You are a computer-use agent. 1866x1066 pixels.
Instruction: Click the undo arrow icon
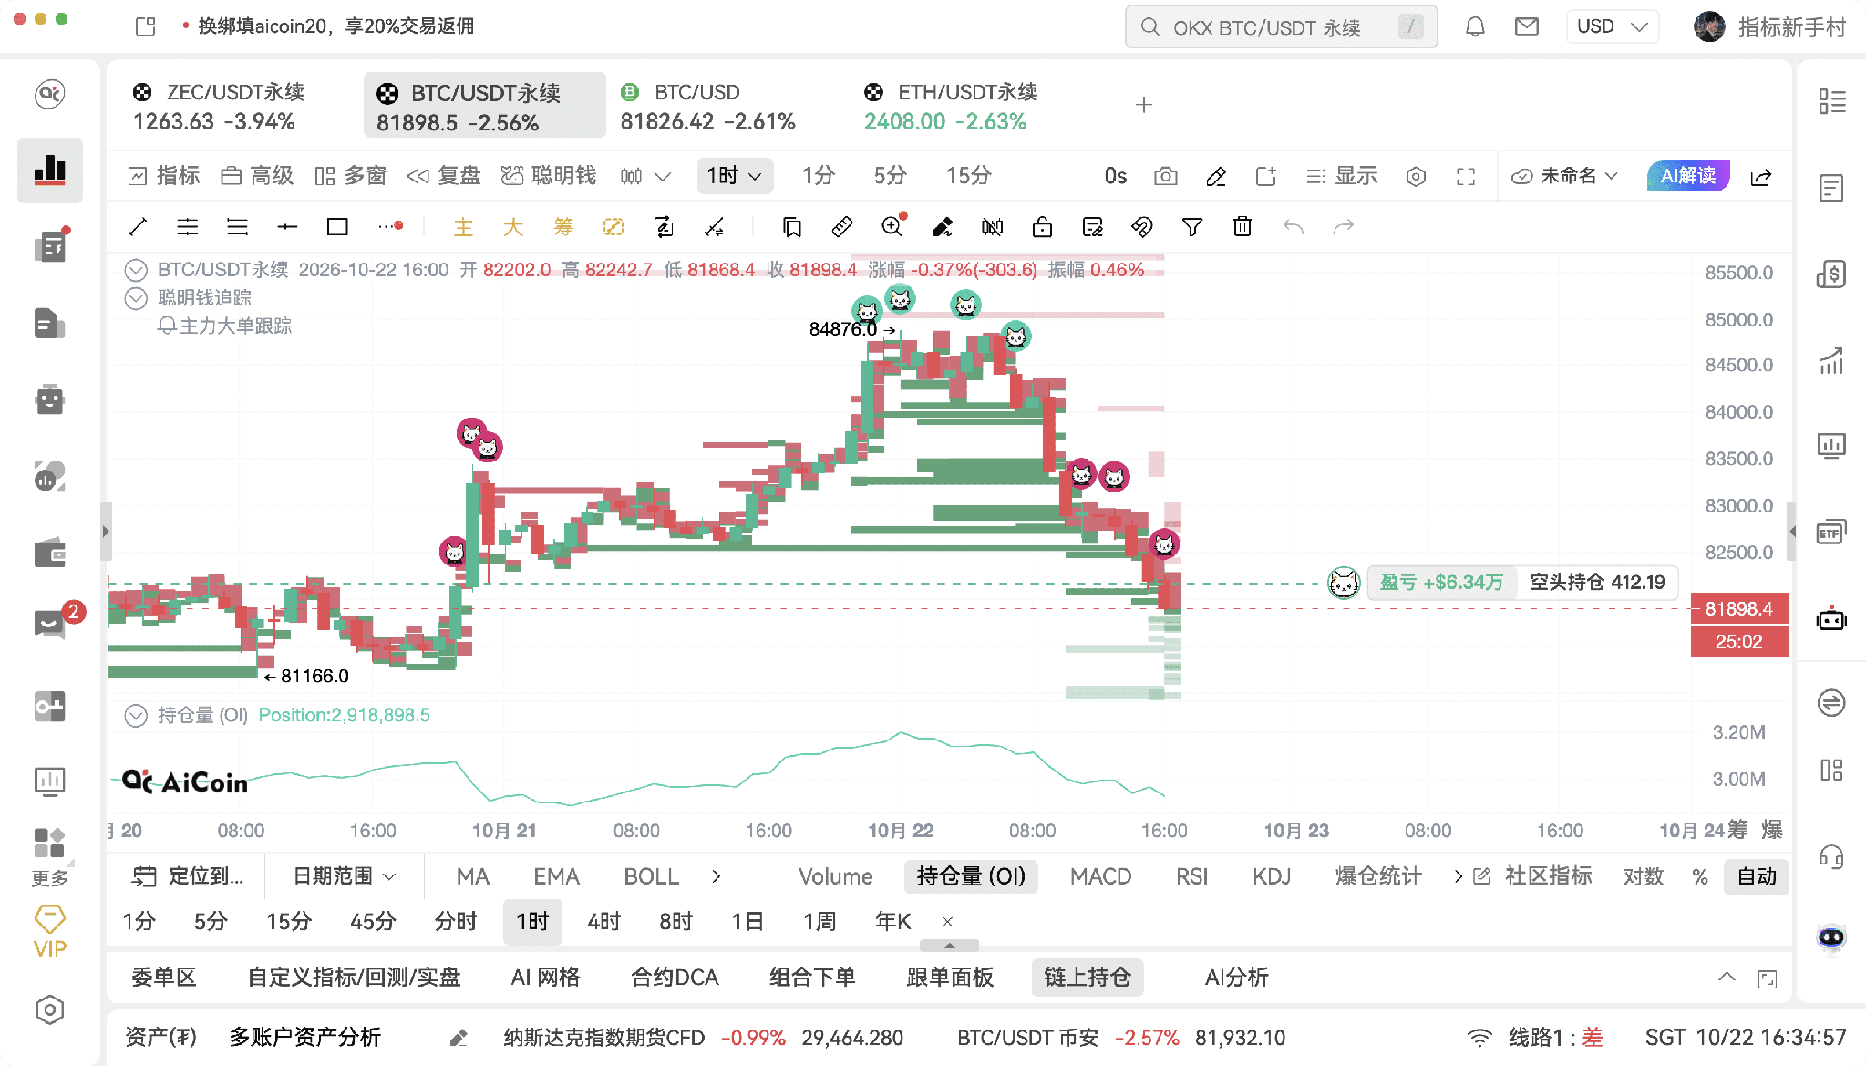(1293, 227)
